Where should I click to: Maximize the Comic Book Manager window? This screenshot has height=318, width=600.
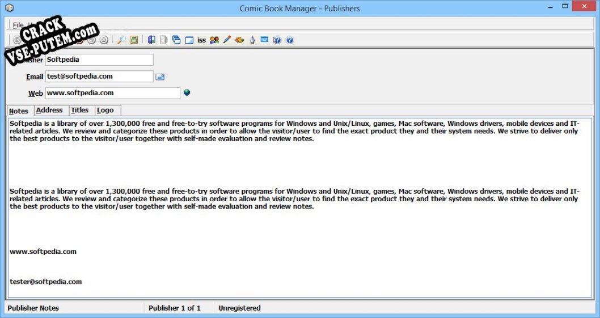[x=565, y=6]
